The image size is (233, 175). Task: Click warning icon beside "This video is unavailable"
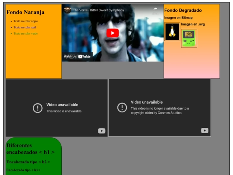pyautogui.click(x=38, y=108)
